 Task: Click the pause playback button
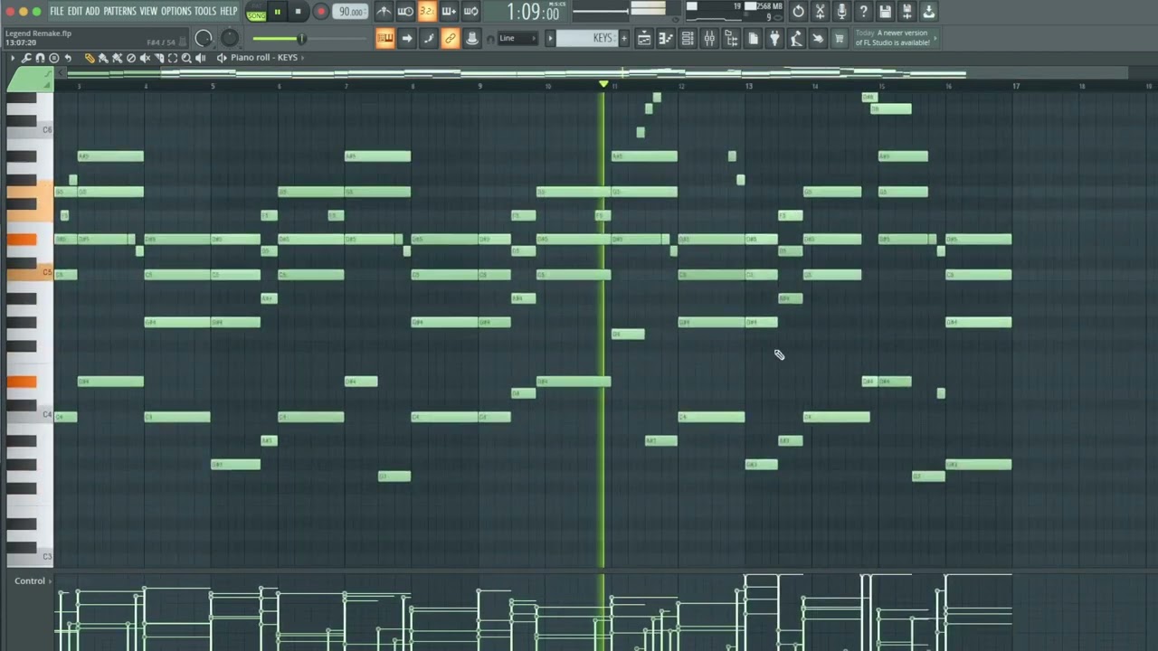(278, 12)
